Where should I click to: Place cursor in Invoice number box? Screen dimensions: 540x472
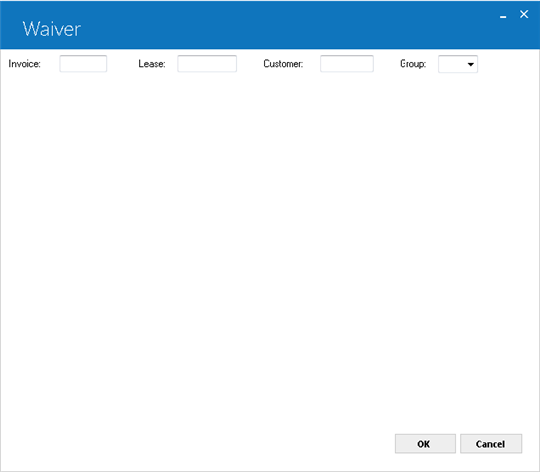pyautogui.click(x=83, y=64)
